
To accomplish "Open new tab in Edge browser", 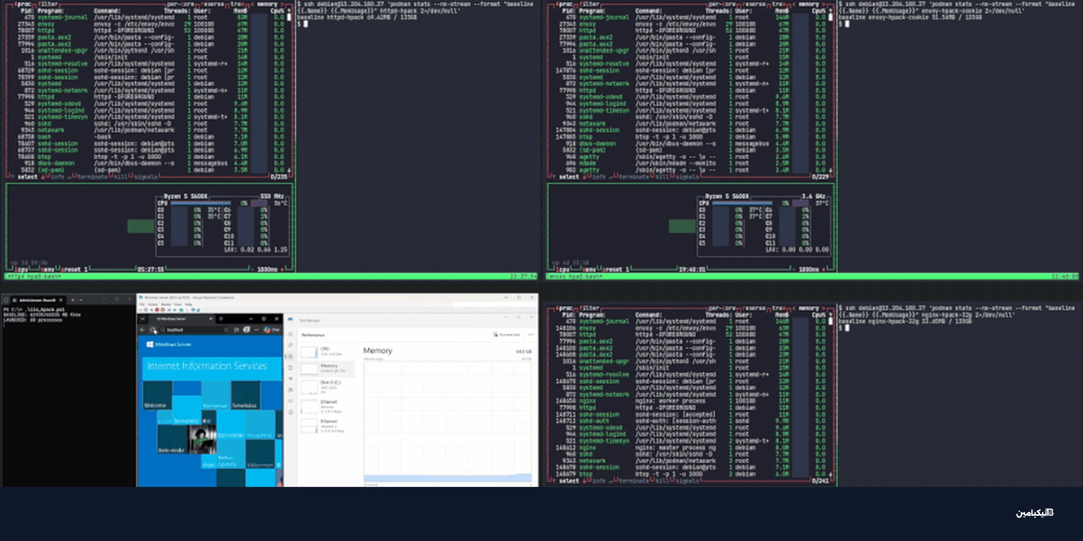I will [x=221, y=319].
